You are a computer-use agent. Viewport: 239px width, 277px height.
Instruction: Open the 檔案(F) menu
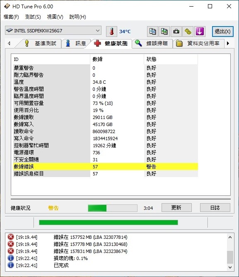[11, 17]
